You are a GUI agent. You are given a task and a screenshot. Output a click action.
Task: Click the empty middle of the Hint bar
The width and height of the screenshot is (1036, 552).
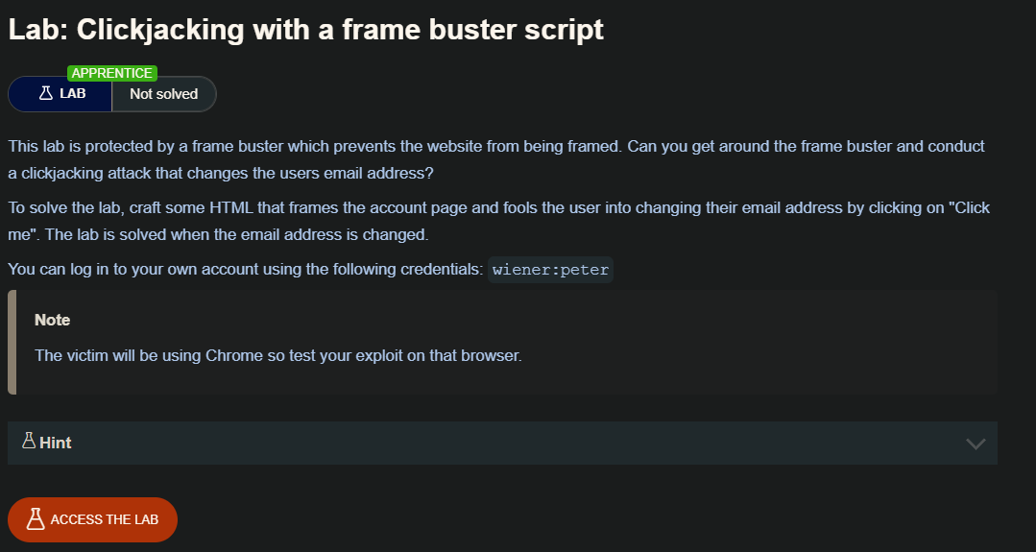499,443
